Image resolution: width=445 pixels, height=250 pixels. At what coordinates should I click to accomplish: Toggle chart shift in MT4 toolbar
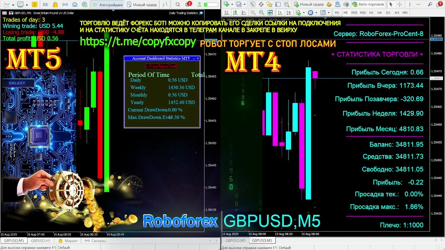(289, 12)
